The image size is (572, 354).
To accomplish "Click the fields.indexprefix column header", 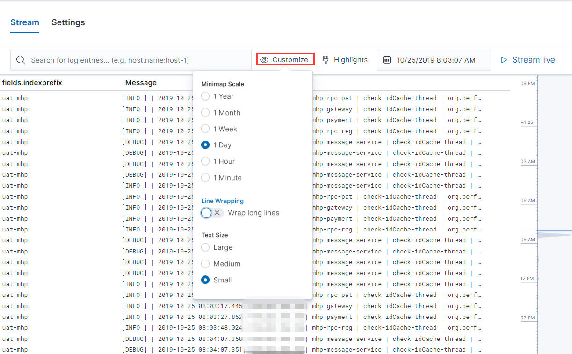I will coord(32,83).
